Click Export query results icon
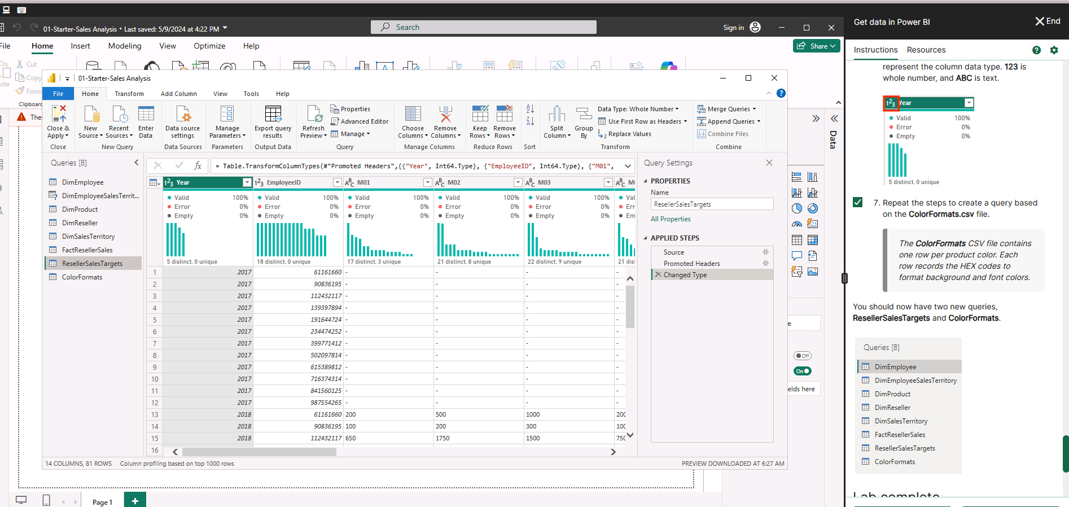 point(273,114)
